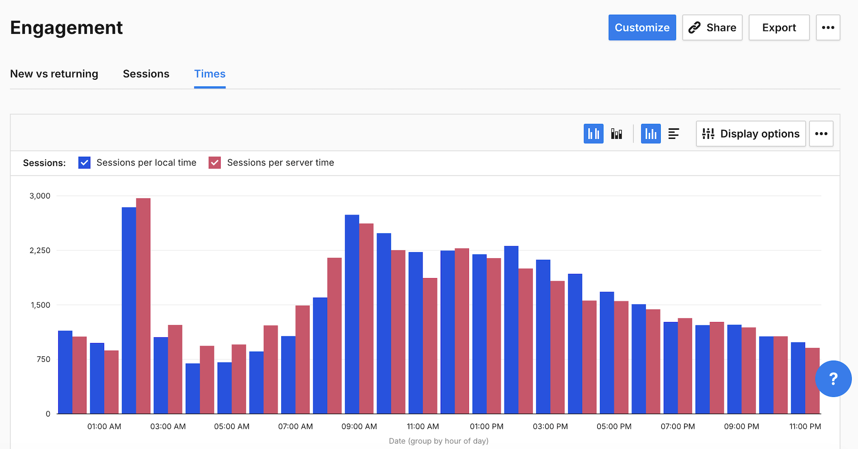Image resolution: width=858 pixels, height=449 pixels.
Task: Open chart more options ellipsis beside Display options
Action: (821, 134)
